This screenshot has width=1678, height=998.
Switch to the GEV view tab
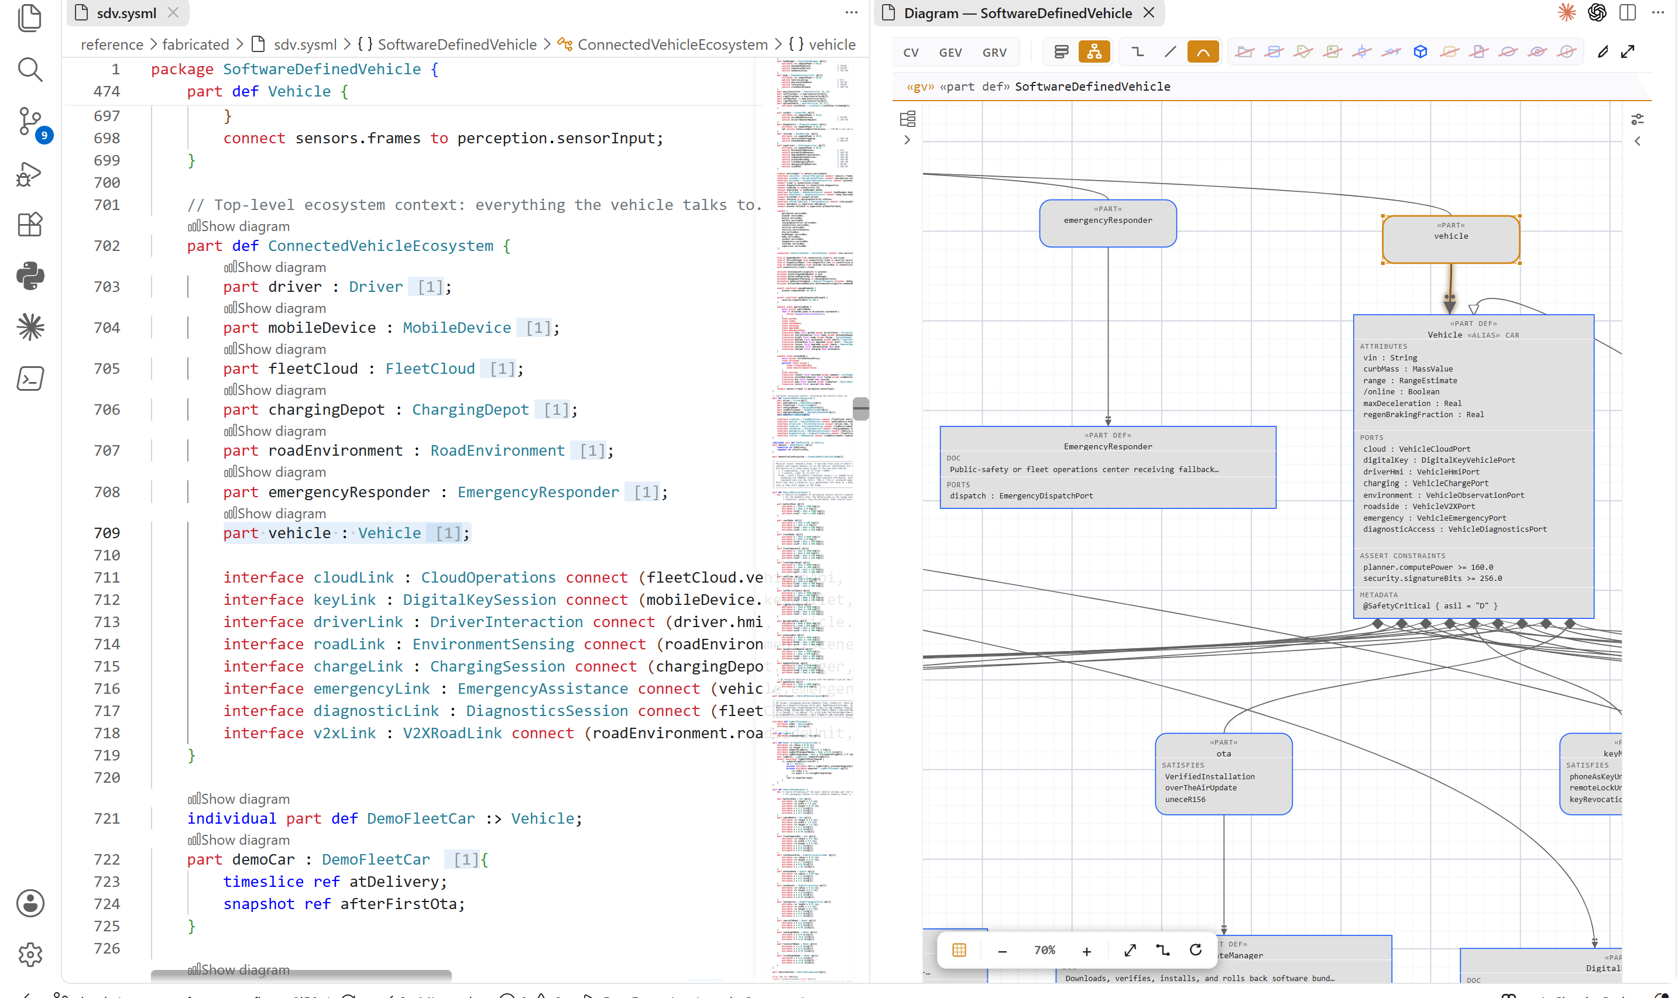pyautogui.click(x=950, y=53)
